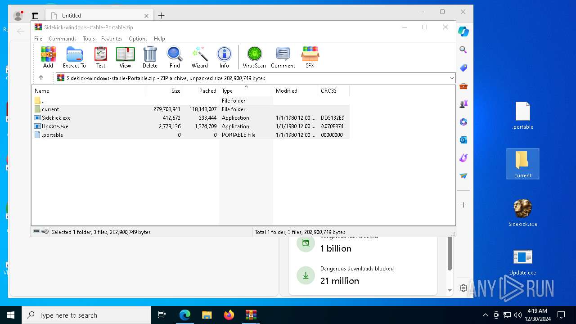Screen dimensions: 576x324
Task: Select the 'current' folder in archive
Action: point(190,109)
